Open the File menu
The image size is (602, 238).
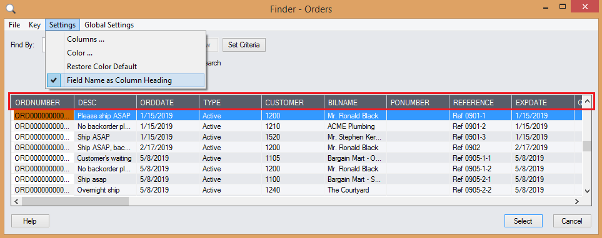(14, 25)
